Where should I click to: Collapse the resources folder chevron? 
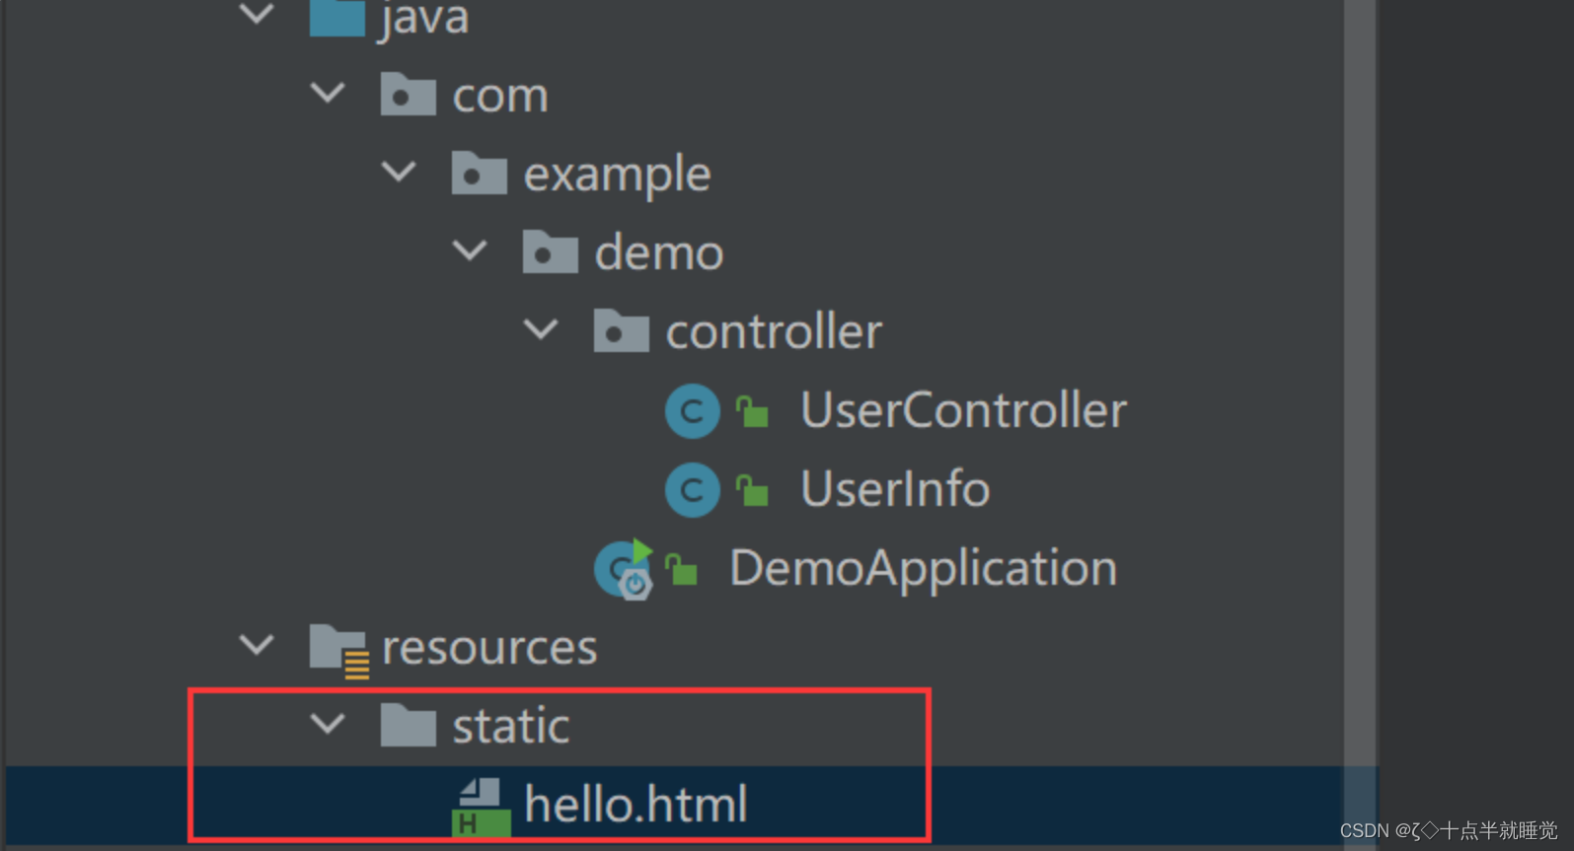click(257, 646)
